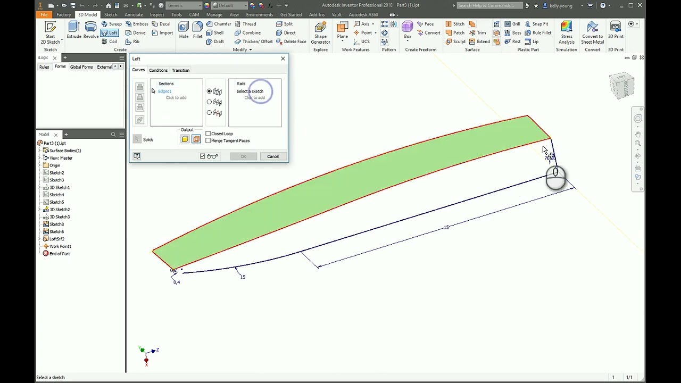Search the Model browser
This screenshot has width=681, height=383.
pyautogui.click(x=113, y=135)
